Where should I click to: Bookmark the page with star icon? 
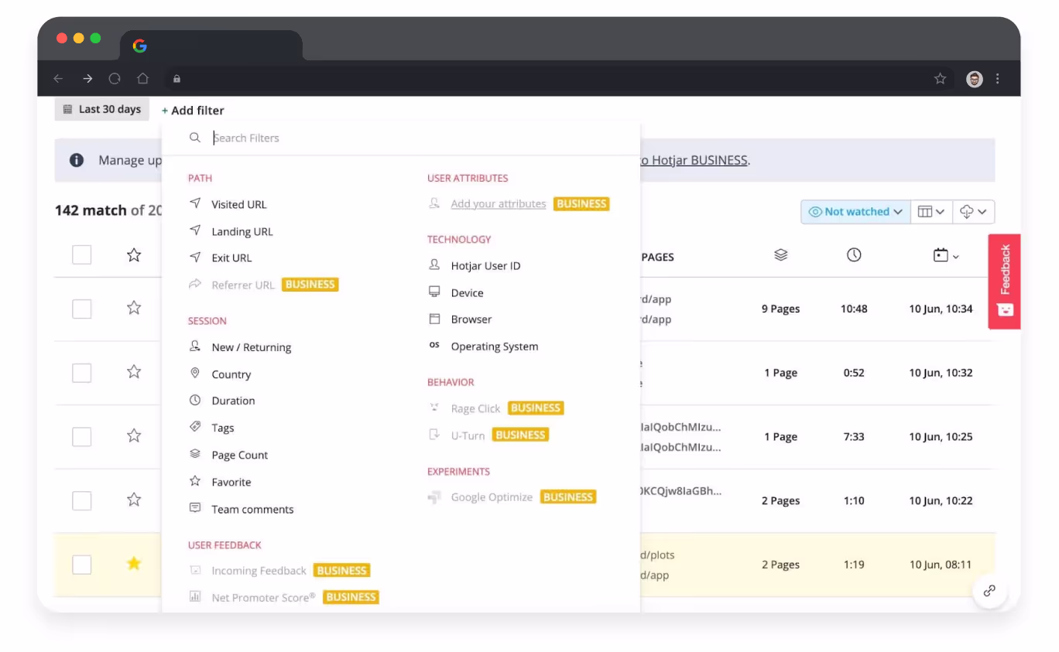point(940,79)
